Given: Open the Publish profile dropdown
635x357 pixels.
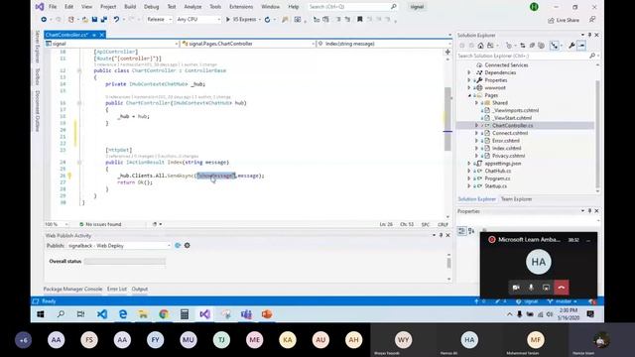Looking at the screenshot, I should [119, 246].
